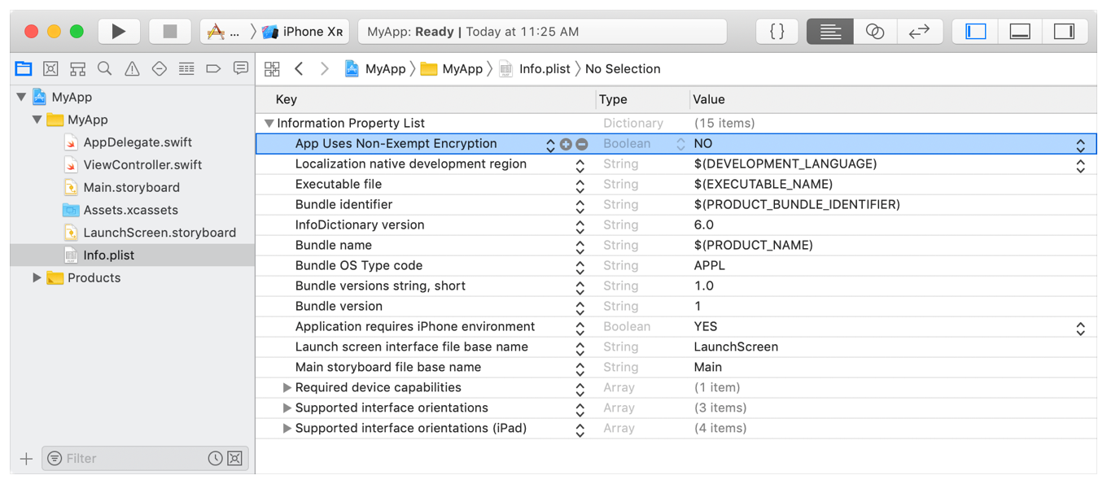Switch to the Assistant editor
The height and width of the screenshot is (484, 1107).
(875, 32)
